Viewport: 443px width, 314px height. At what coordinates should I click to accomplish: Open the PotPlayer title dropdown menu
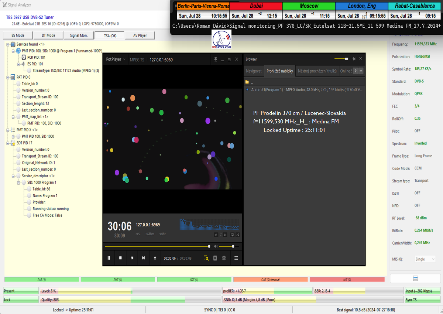[116, 59]
